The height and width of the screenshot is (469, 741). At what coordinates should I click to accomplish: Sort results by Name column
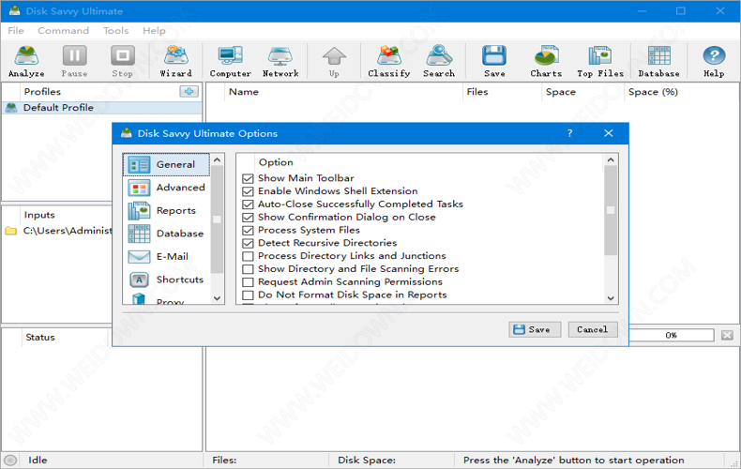[343, 92]
